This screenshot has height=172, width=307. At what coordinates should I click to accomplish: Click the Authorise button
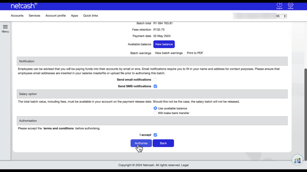141,143
